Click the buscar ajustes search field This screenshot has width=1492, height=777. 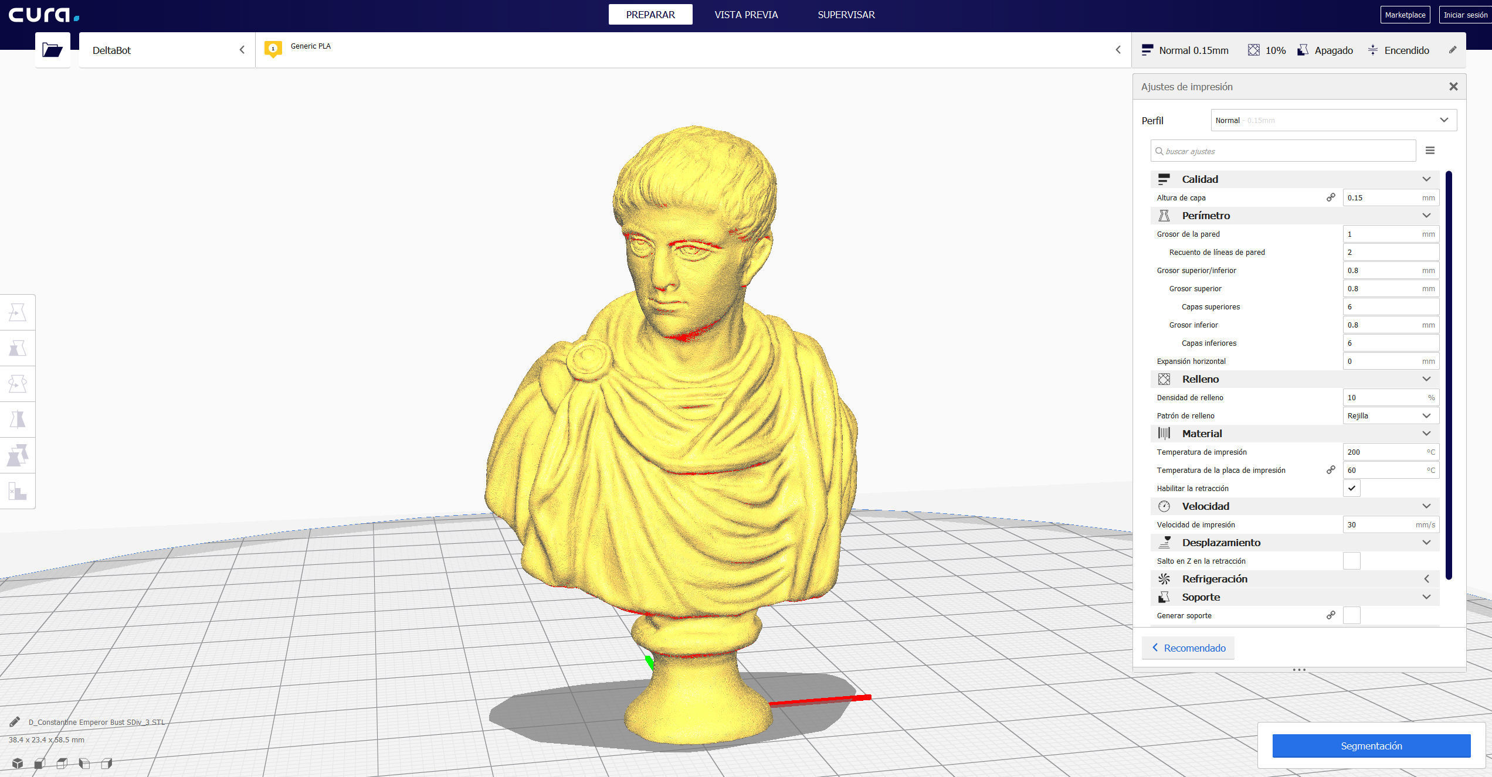(1283, 151)
